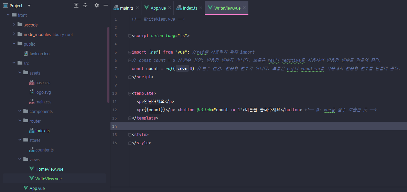Click the public folder icon

coord(20,44)
